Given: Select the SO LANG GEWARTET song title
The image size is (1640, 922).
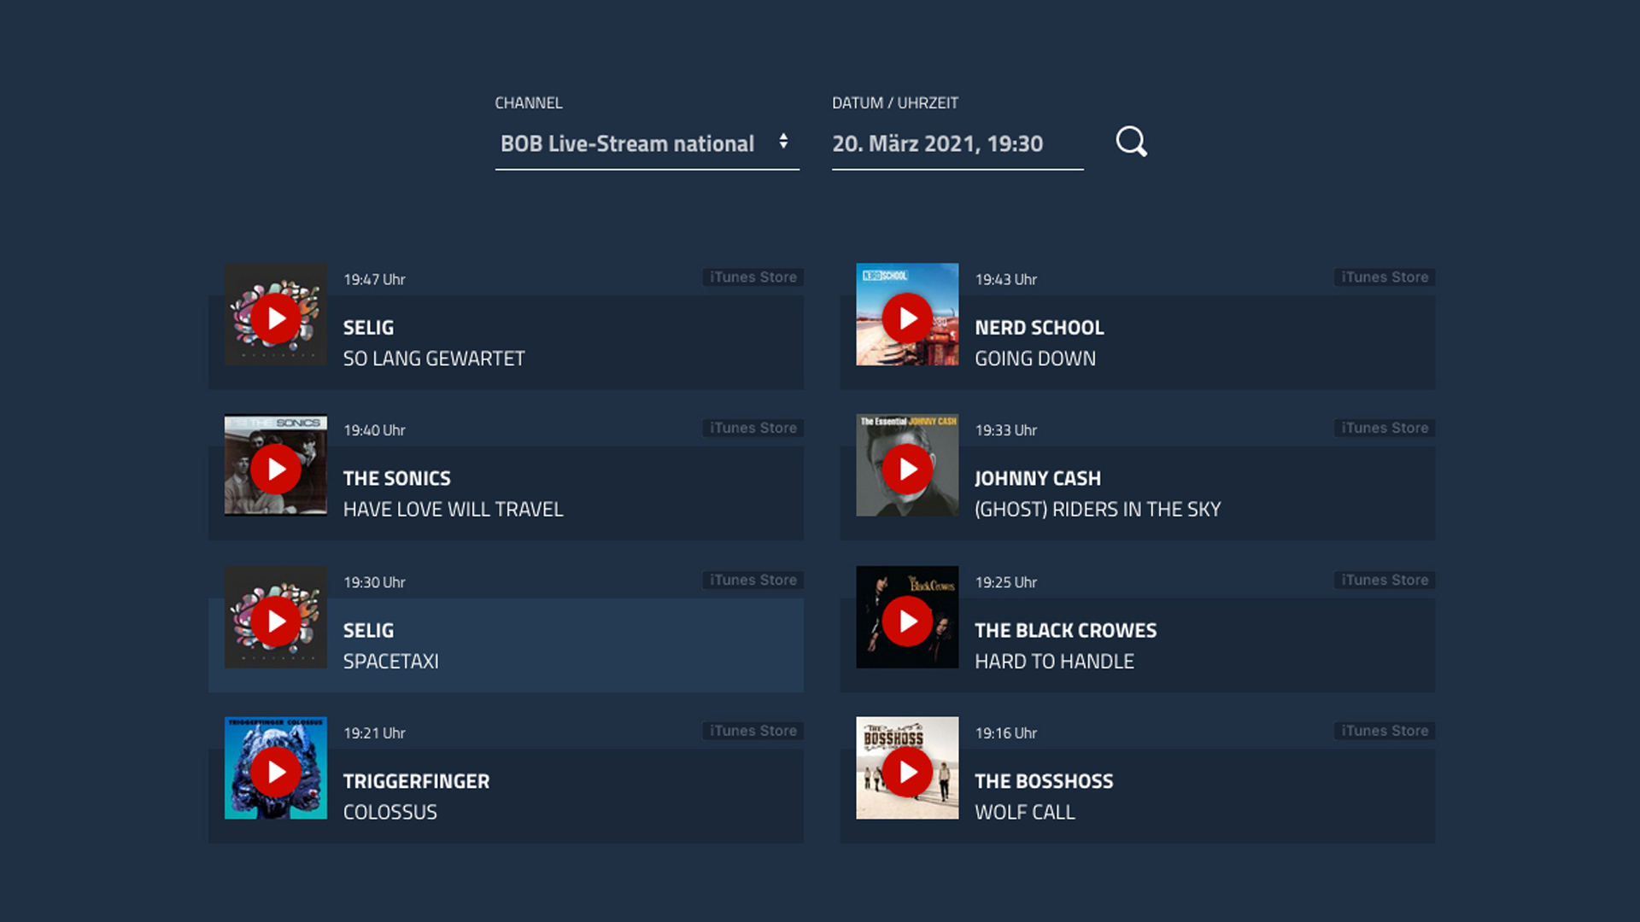Looking at the screenshot, I should coord(434,359).
